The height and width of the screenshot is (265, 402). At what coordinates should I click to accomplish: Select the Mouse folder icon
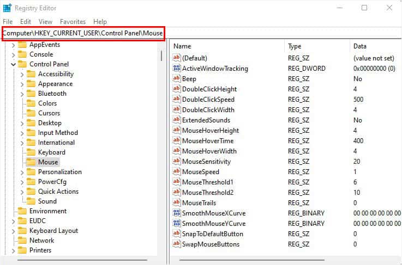(x=31, y=162)
